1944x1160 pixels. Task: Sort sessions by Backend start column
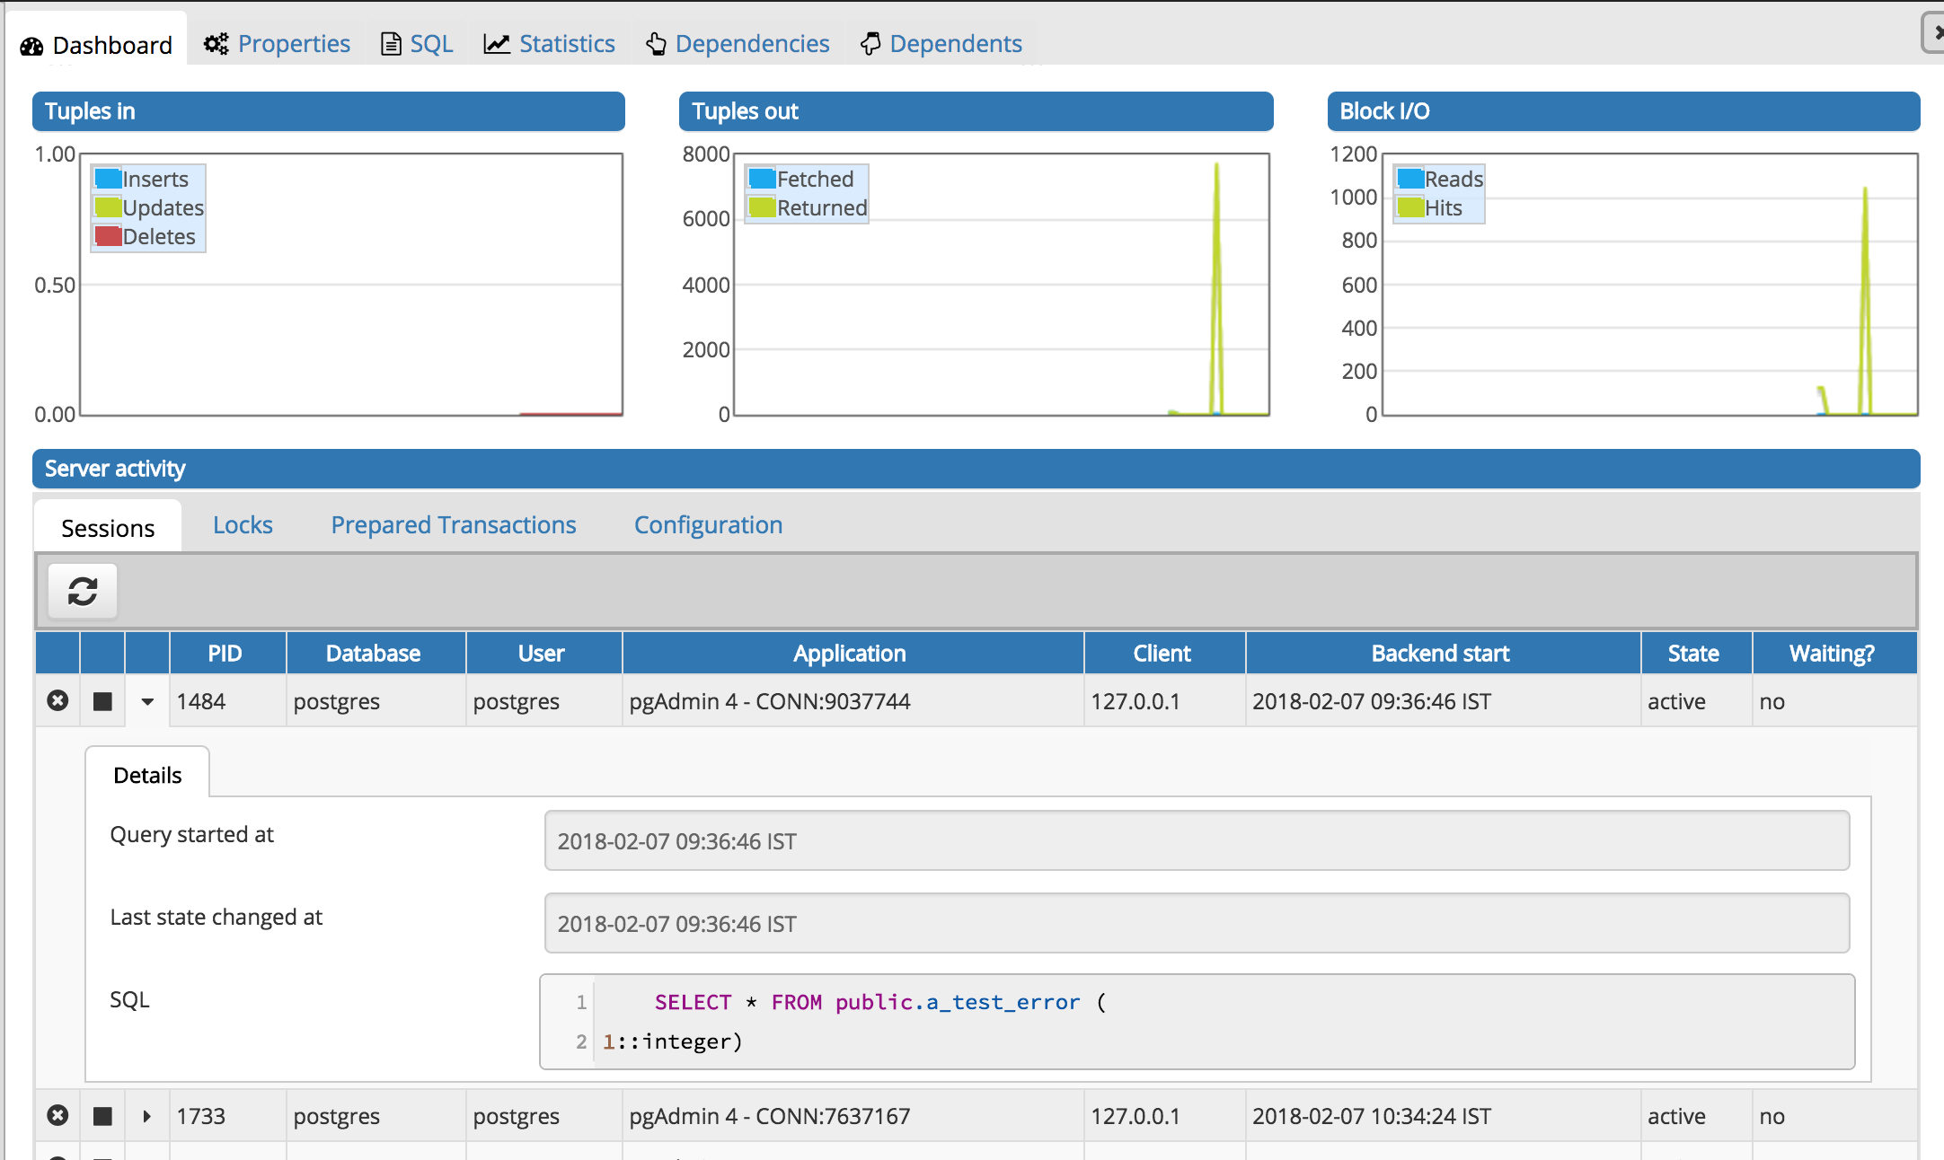click(1441, 654)
